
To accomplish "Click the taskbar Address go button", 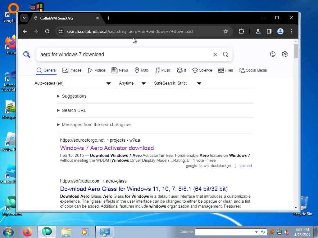I will tap(263, 232).
